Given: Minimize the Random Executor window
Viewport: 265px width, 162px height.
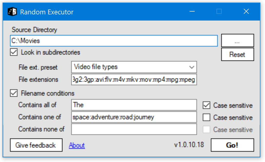Looking at the screenshot, I should point(192,12).
